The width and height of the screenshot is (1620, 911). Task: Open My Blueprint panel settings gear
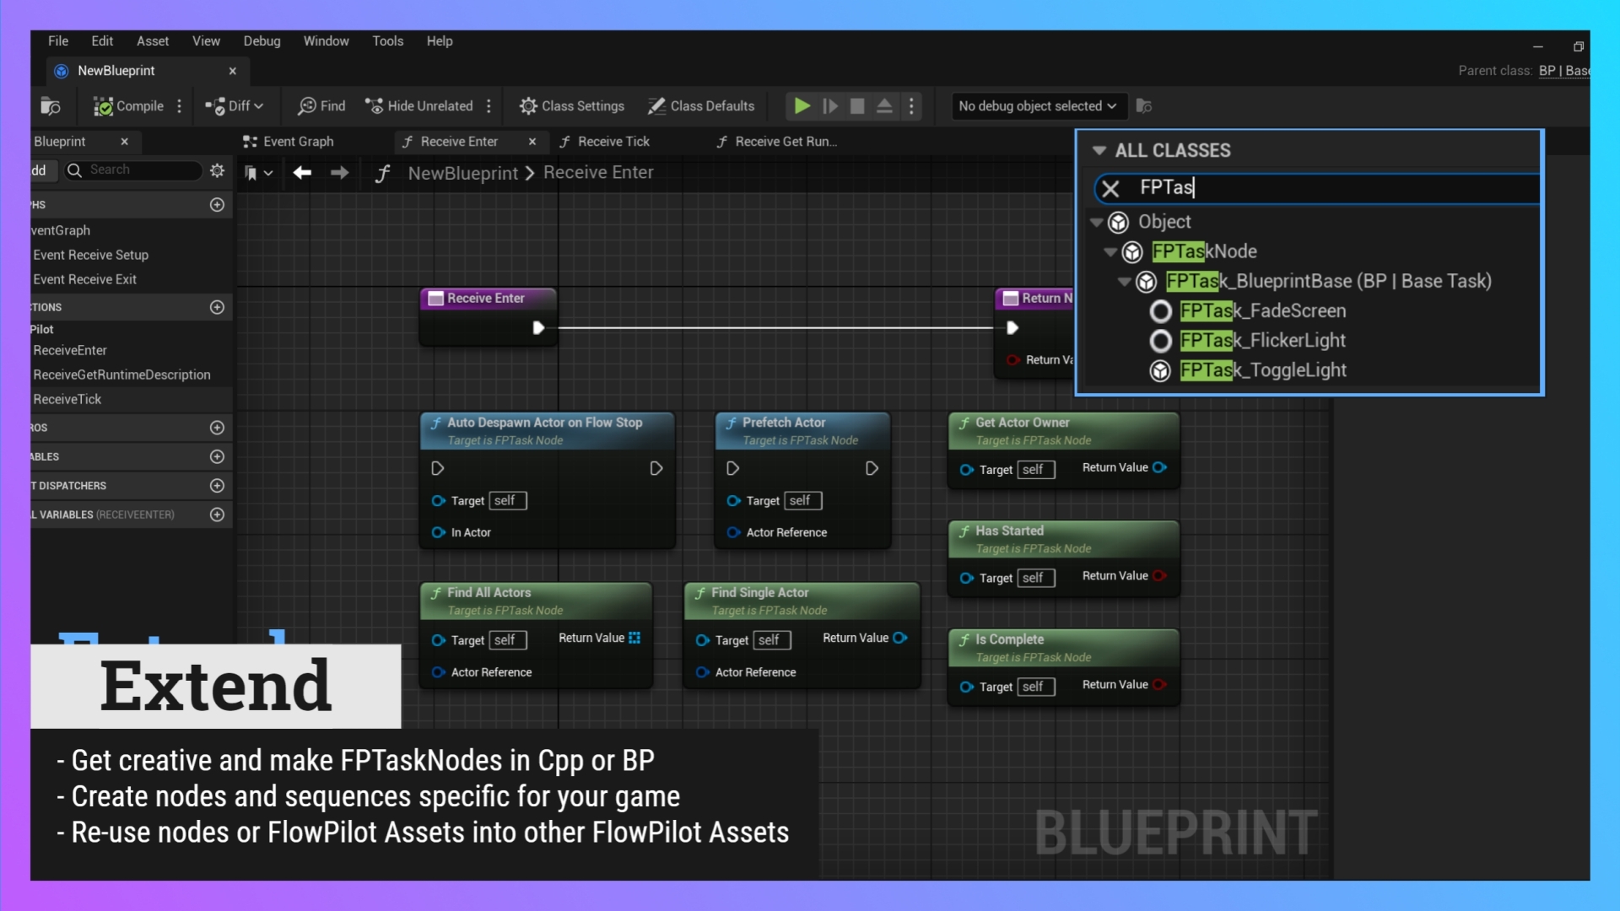[217, 170]
